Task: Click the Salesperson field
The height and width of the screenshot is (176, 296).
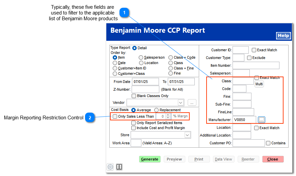Action: point(241,73)
